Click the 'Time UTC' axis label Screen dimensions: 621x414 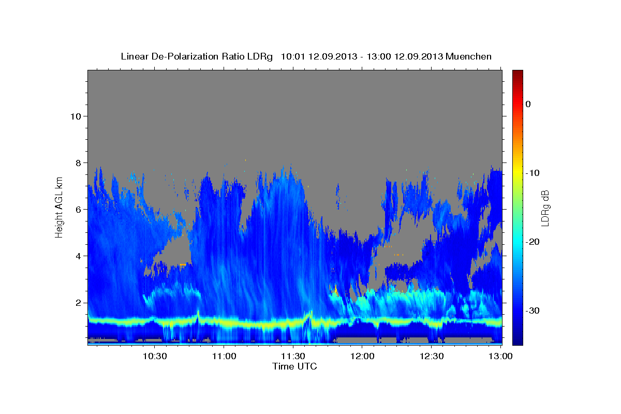(294, 366)
